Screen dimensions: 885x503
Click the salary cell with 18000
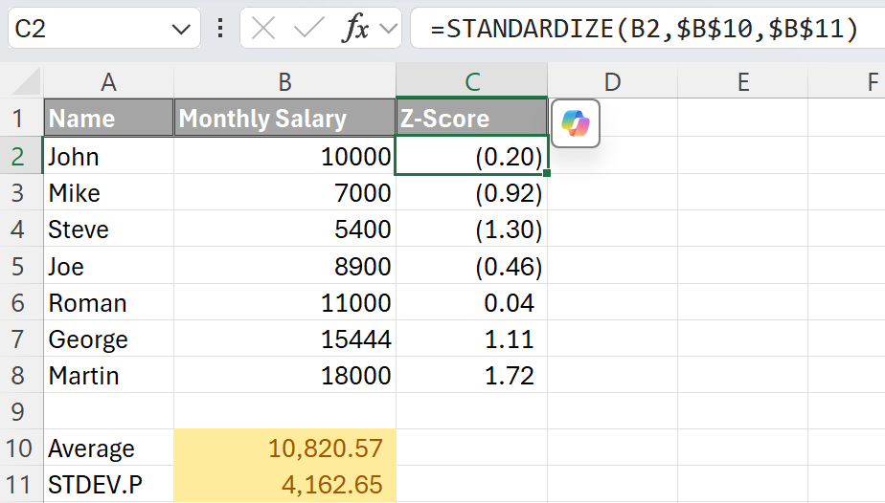tap(284, 375)
